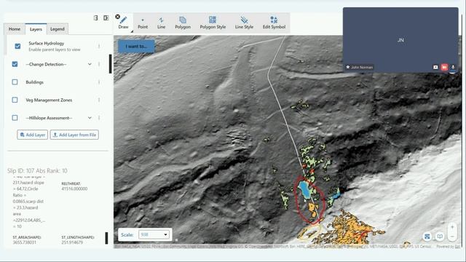Uncheck the Surface Hydrology layer checkbox
466x262 pixels.
point(17,46)
